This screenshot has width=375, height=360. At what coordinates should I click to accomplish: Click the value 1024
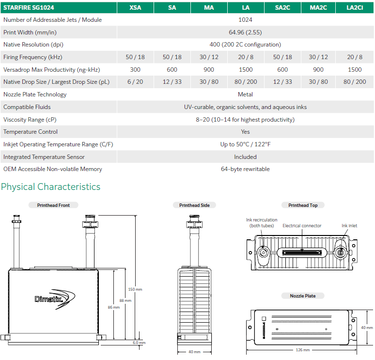pos(245,20)
